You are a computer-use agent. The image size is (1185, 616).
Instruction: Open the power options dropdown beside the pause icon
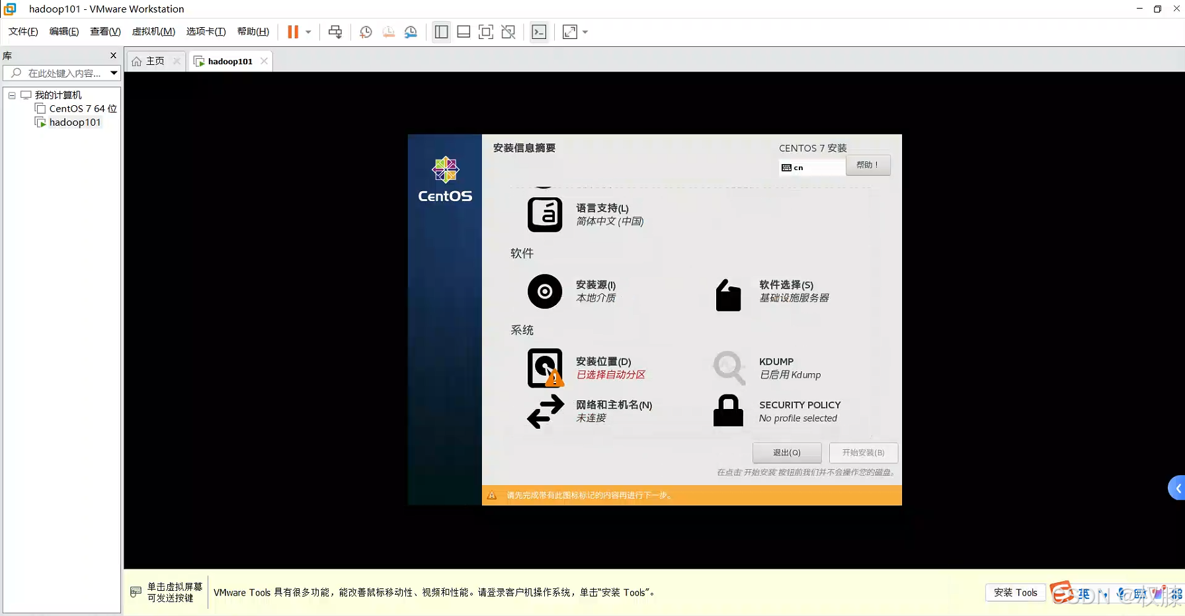coord(308,32)
